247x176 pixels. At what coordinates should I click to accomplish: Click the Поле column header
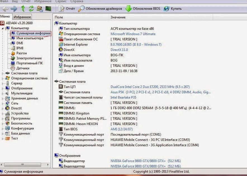tap(81, 17)
